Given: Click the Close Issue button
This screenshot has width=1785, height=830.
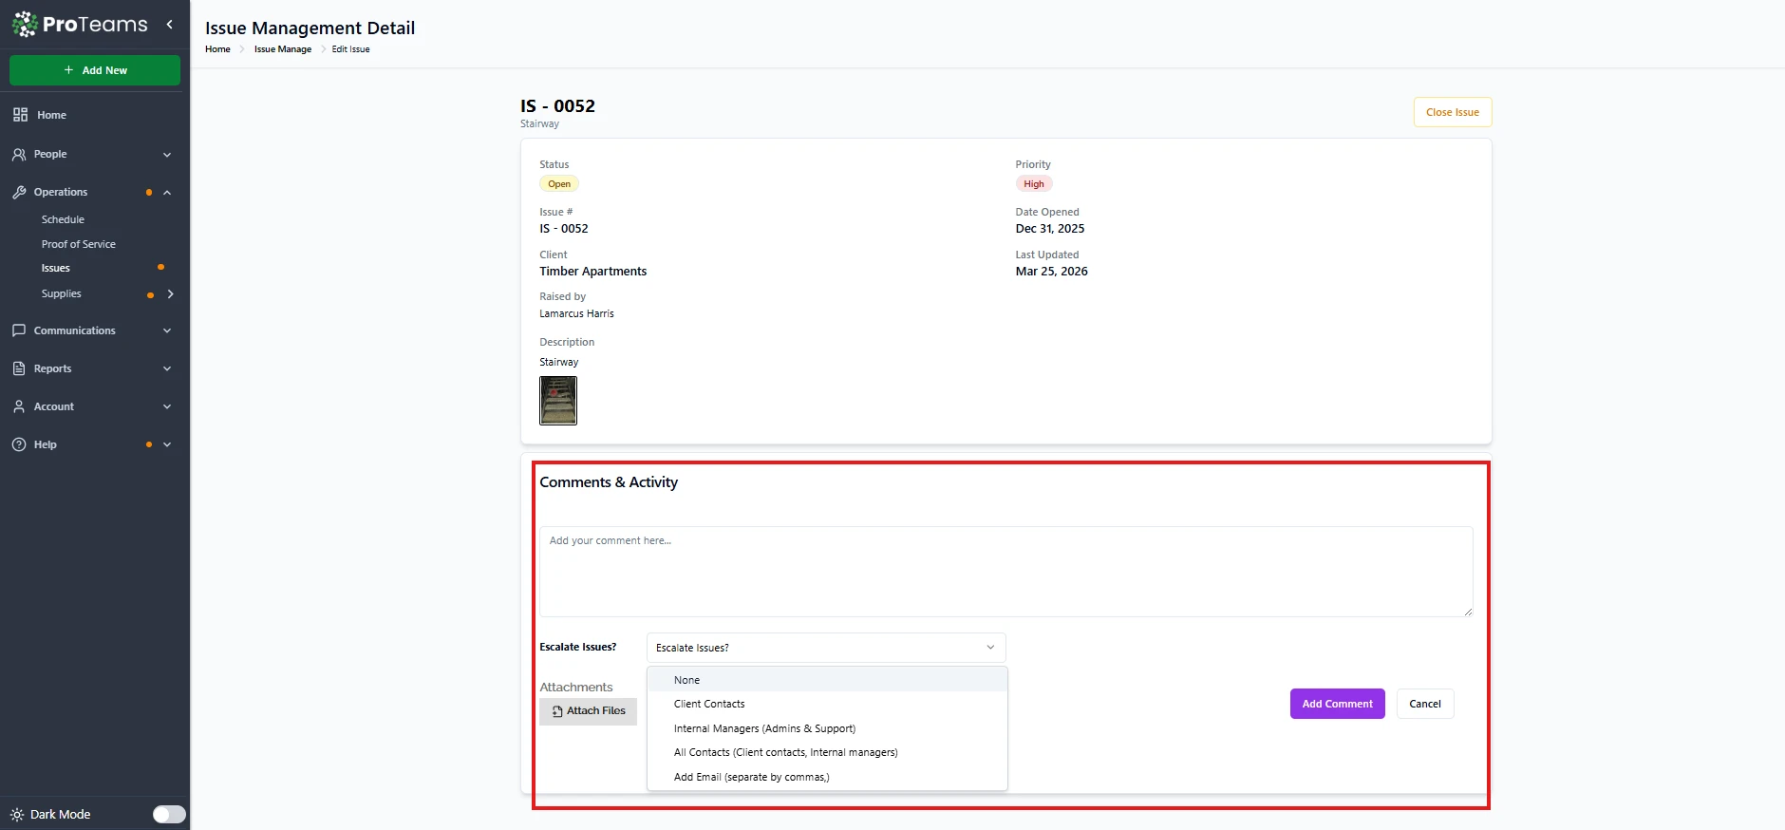Looking at the screenshot, I should 1452,112.
